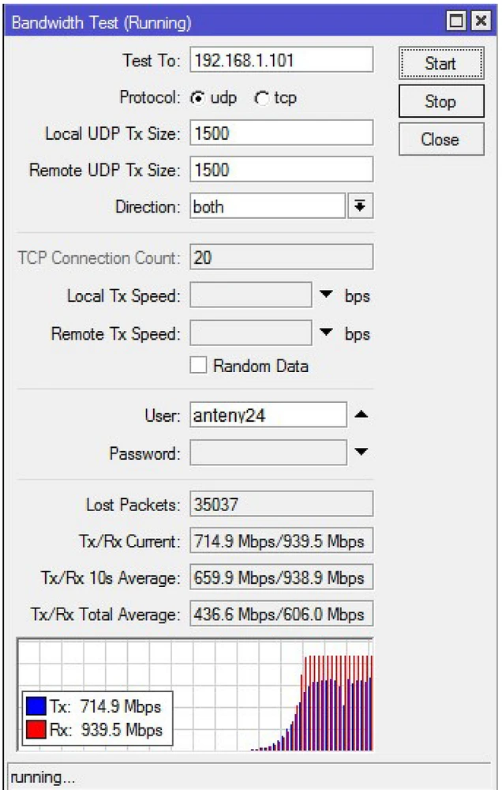Click the Password input field
The height and width of the screenshot is (790, 502).
268,453
